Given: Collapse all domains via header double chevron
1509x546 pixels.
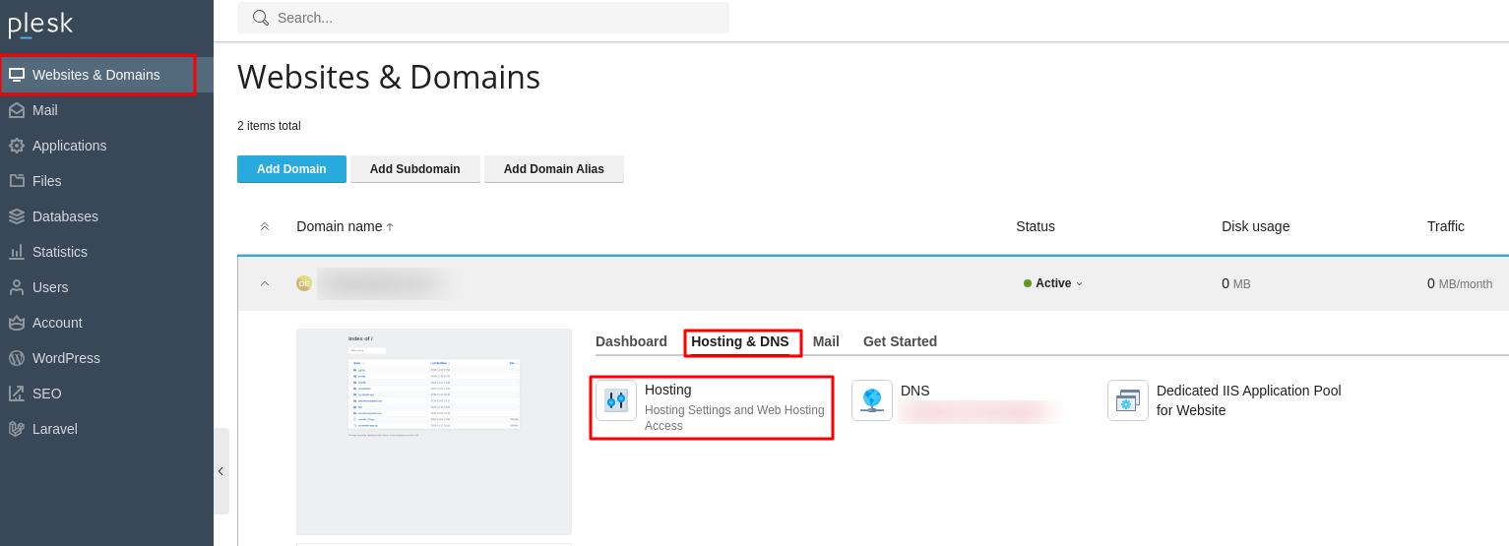Looking at the screenshot, I should point(265,226).
